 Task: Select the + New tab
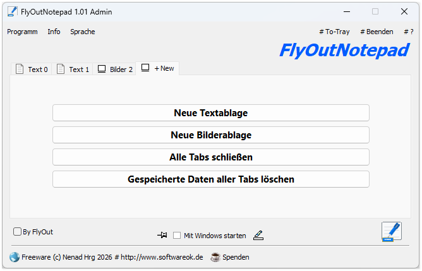click(157, 68)
